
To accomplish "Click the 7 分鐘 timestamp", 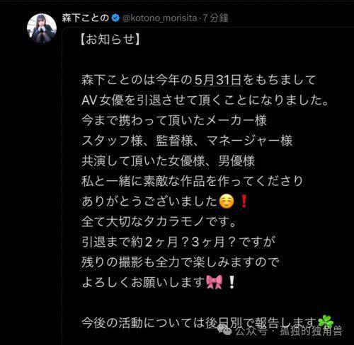I will pyautogui.click(x=215, y=18).
